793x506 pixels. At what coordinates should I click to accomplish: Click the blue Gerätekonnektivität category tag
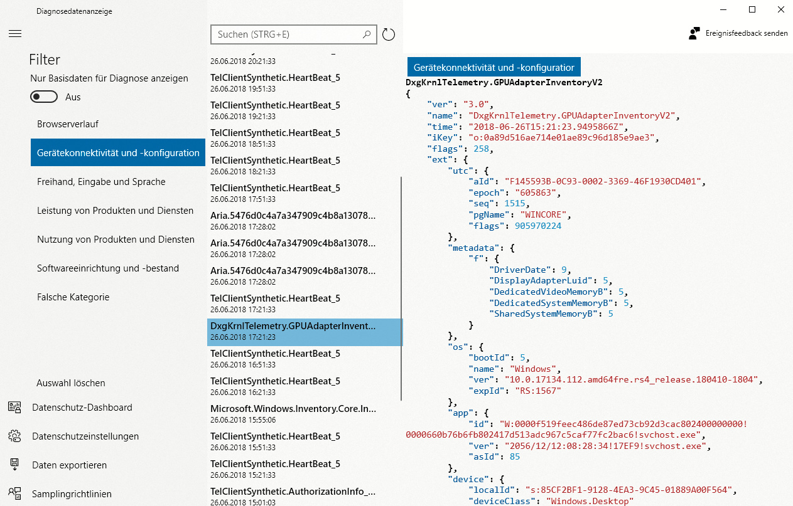click(494, 67)
